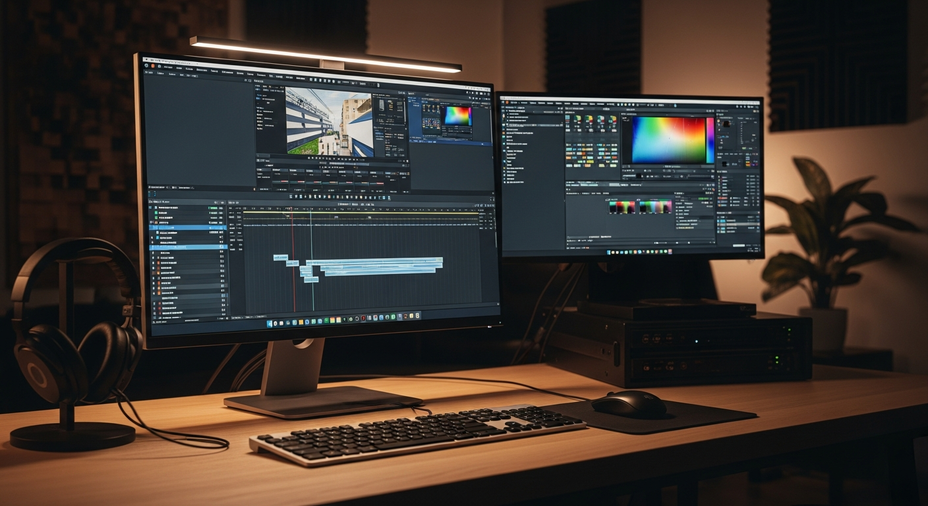Click the vertical hue strip beside the large spectrum

[x=710, y=140]
